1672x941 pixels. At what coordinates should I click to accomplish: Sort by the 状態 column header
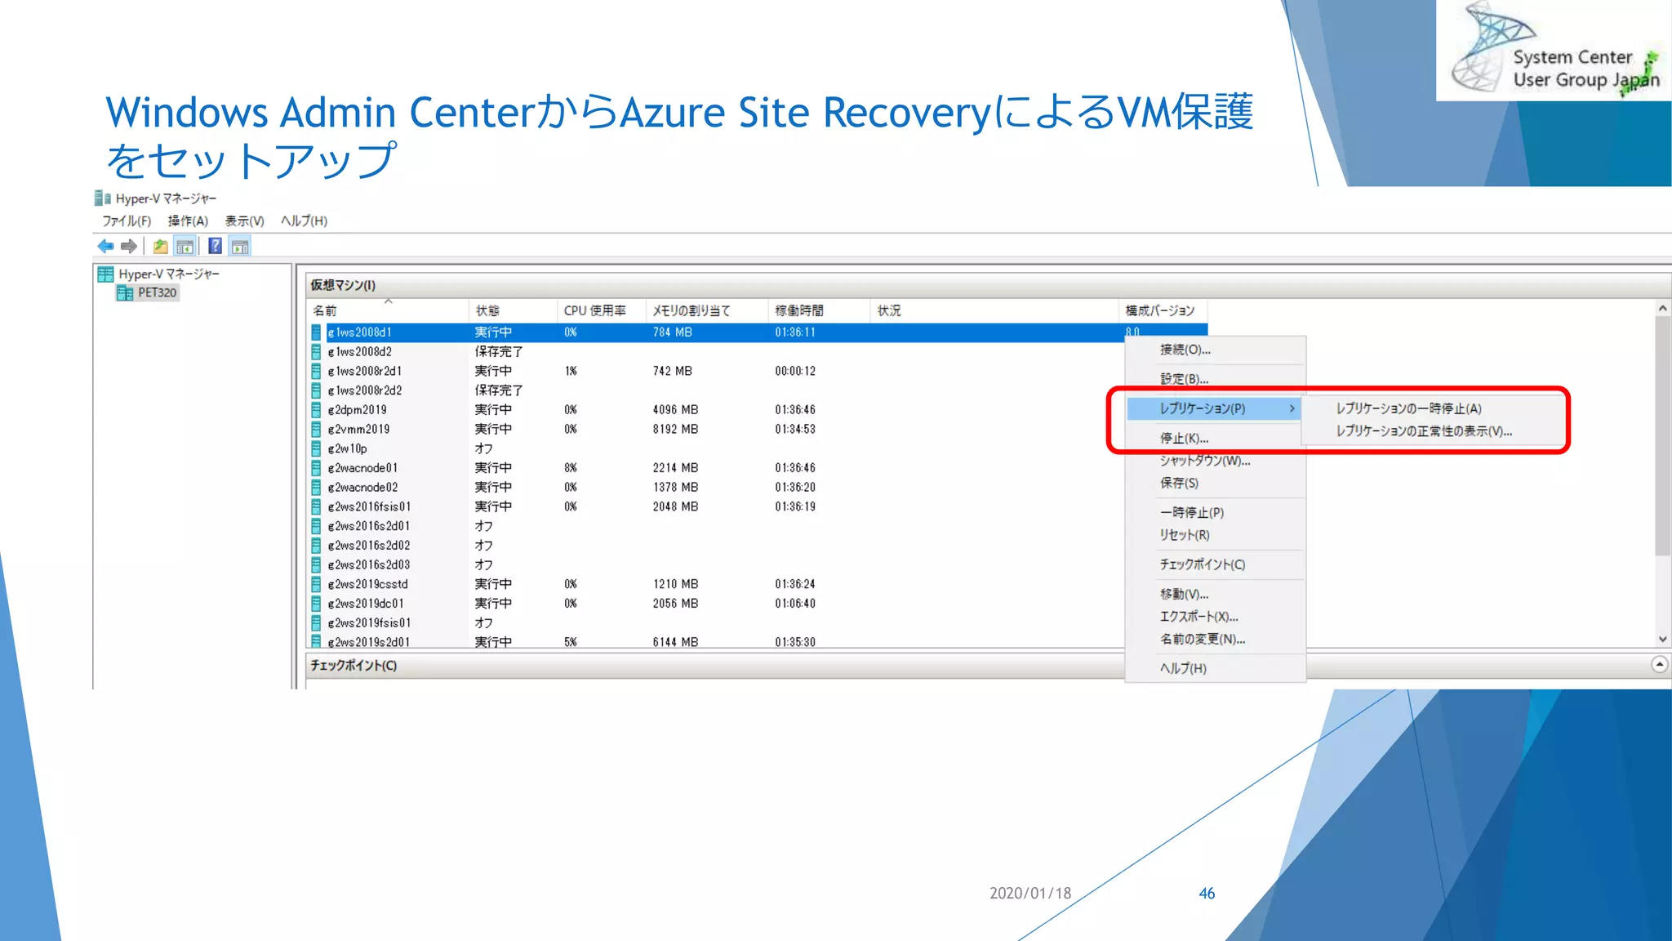tap(513, 310)
